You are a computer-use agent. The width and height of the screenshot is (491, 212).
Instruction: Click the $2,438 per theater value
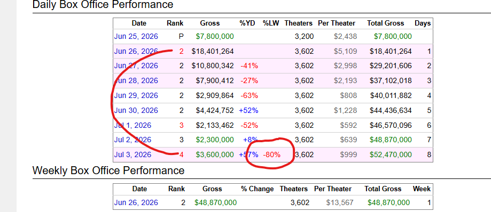coord(345,37)
